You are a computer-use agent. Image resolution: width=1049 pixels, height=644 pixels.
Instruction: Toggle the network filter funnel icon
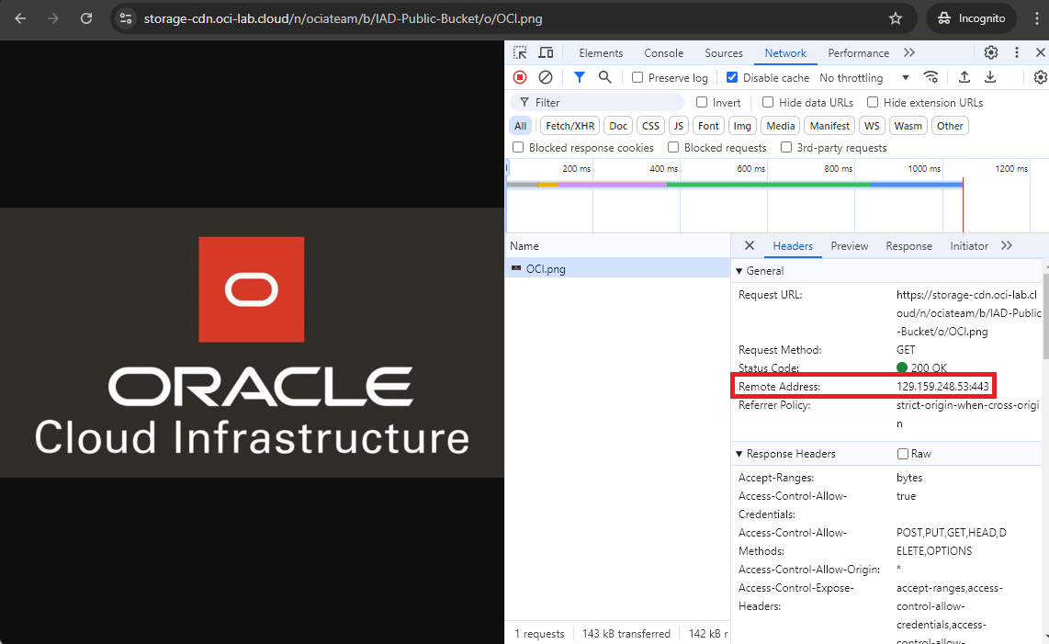click(580, 78)
